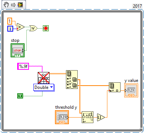Toggle the STOP boolean button terminal
The height and width of the screenshot is (133, 144).
[x=18, y=50]
